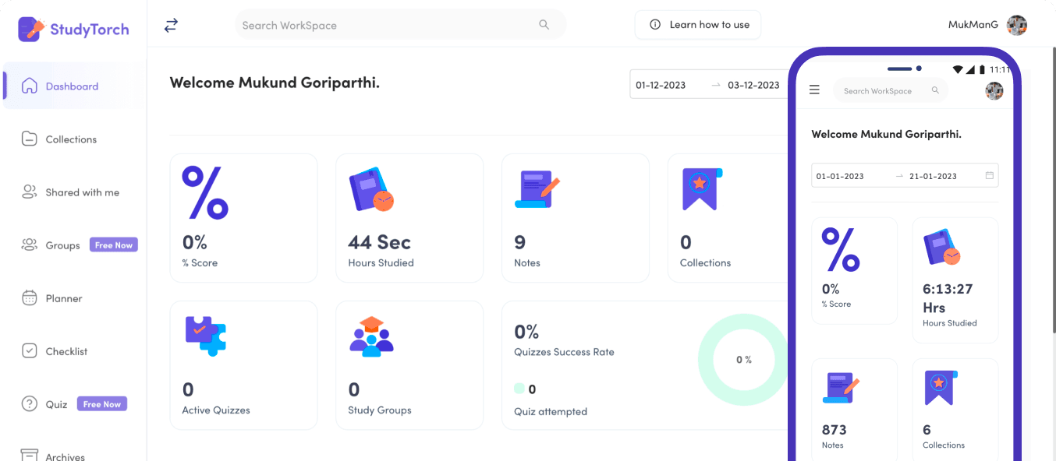Click the bookmark icon on phone 6 Collections card

pos(941,388)
